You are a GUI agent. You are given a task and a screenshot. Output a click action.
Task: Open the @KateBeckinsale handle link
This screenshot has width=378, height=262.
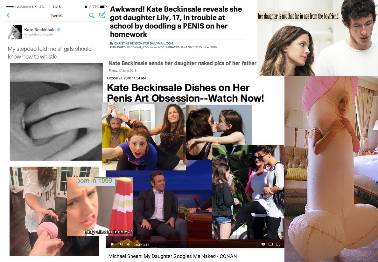tap(38, 34)
